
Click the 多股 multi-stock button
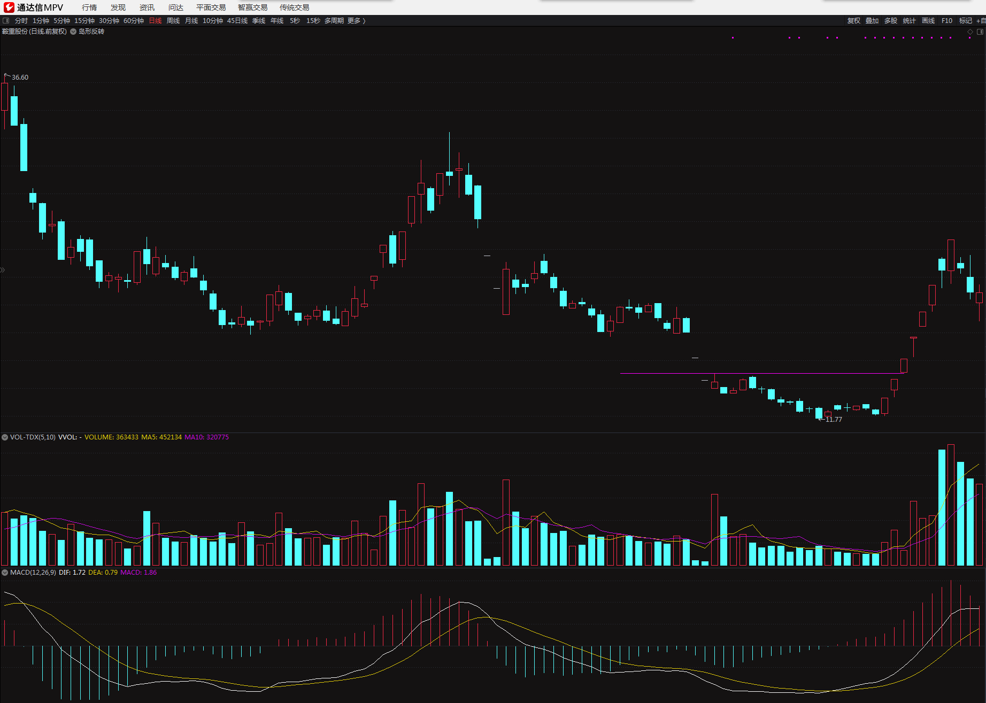click(x=891, y=21)
